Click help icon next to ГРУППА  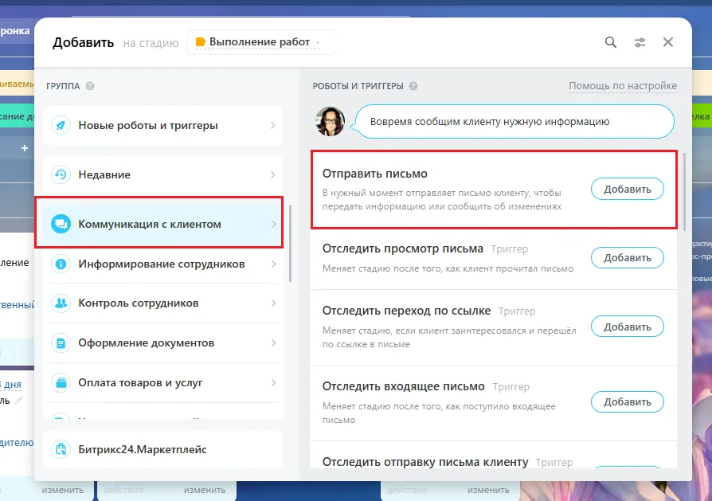(90, 86)
